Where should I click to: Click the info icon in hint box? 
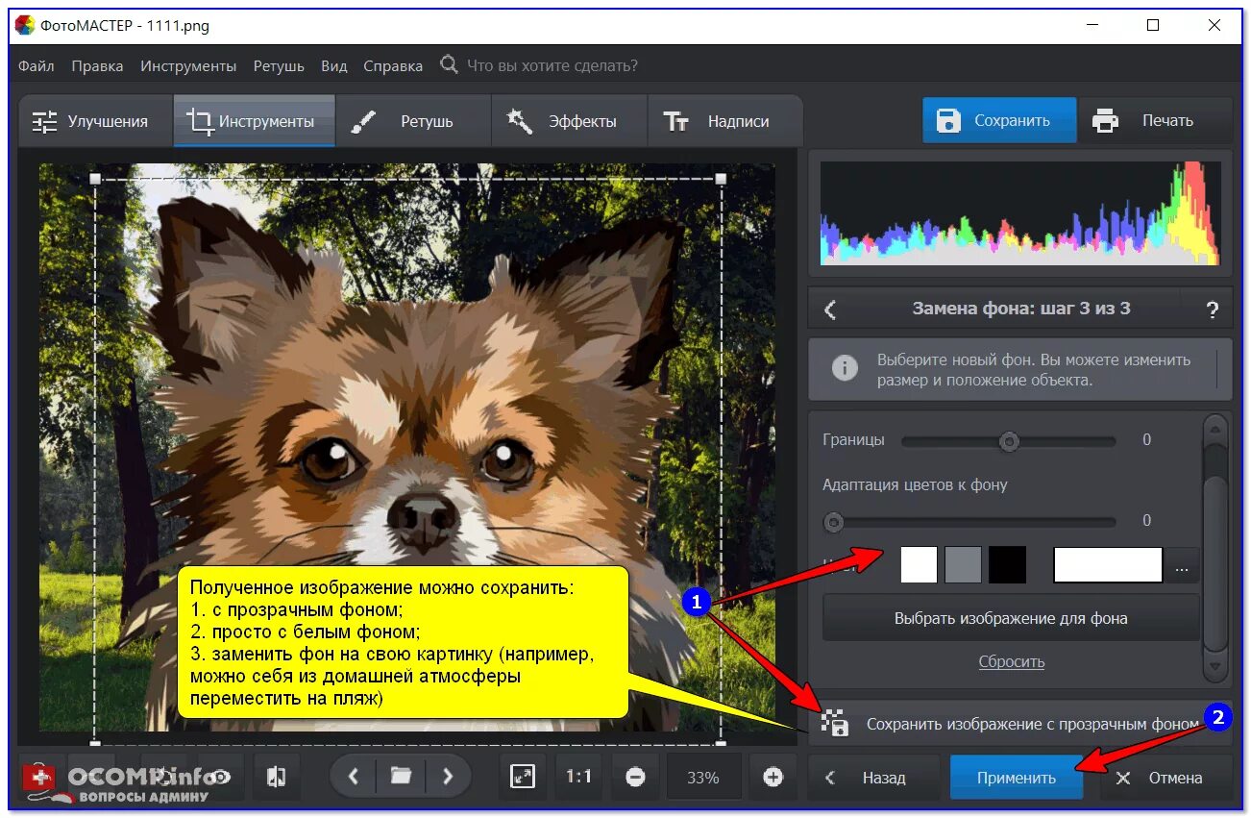pos(845,368)
